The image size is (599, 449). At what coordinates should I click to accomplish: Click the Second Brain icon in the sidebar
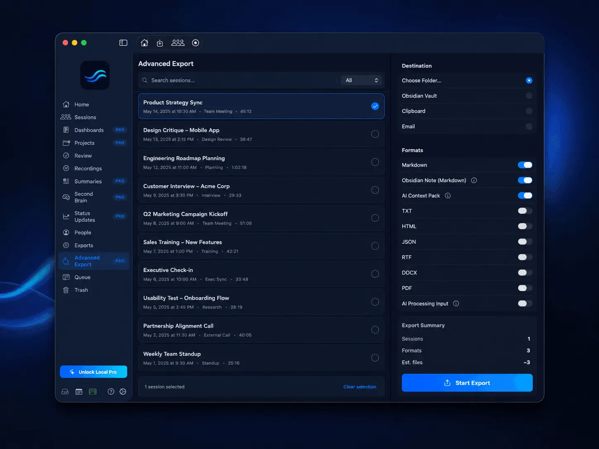66,197
